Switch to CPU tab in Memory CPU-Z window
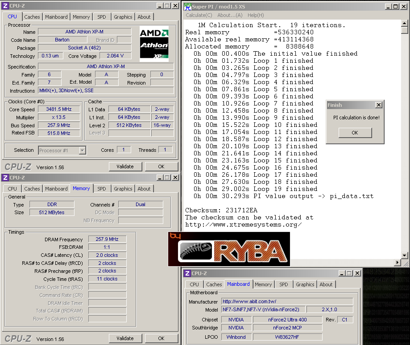This screenshot has height=345, width=410. click(x=12, y=189)
